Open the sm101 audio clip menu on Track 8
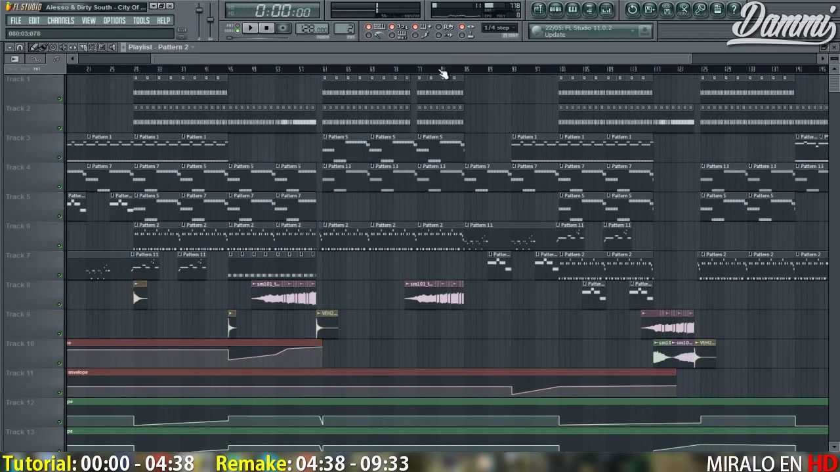Image resolution: width=840 pixels, height=472 pixels. (254, 284)
